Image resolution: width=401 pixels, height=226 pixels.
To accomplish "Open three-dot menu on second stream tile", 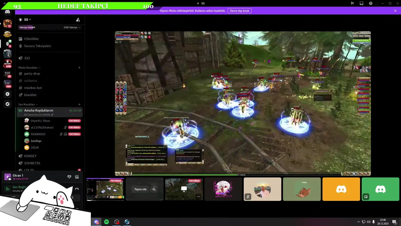I will pos(198,197).
